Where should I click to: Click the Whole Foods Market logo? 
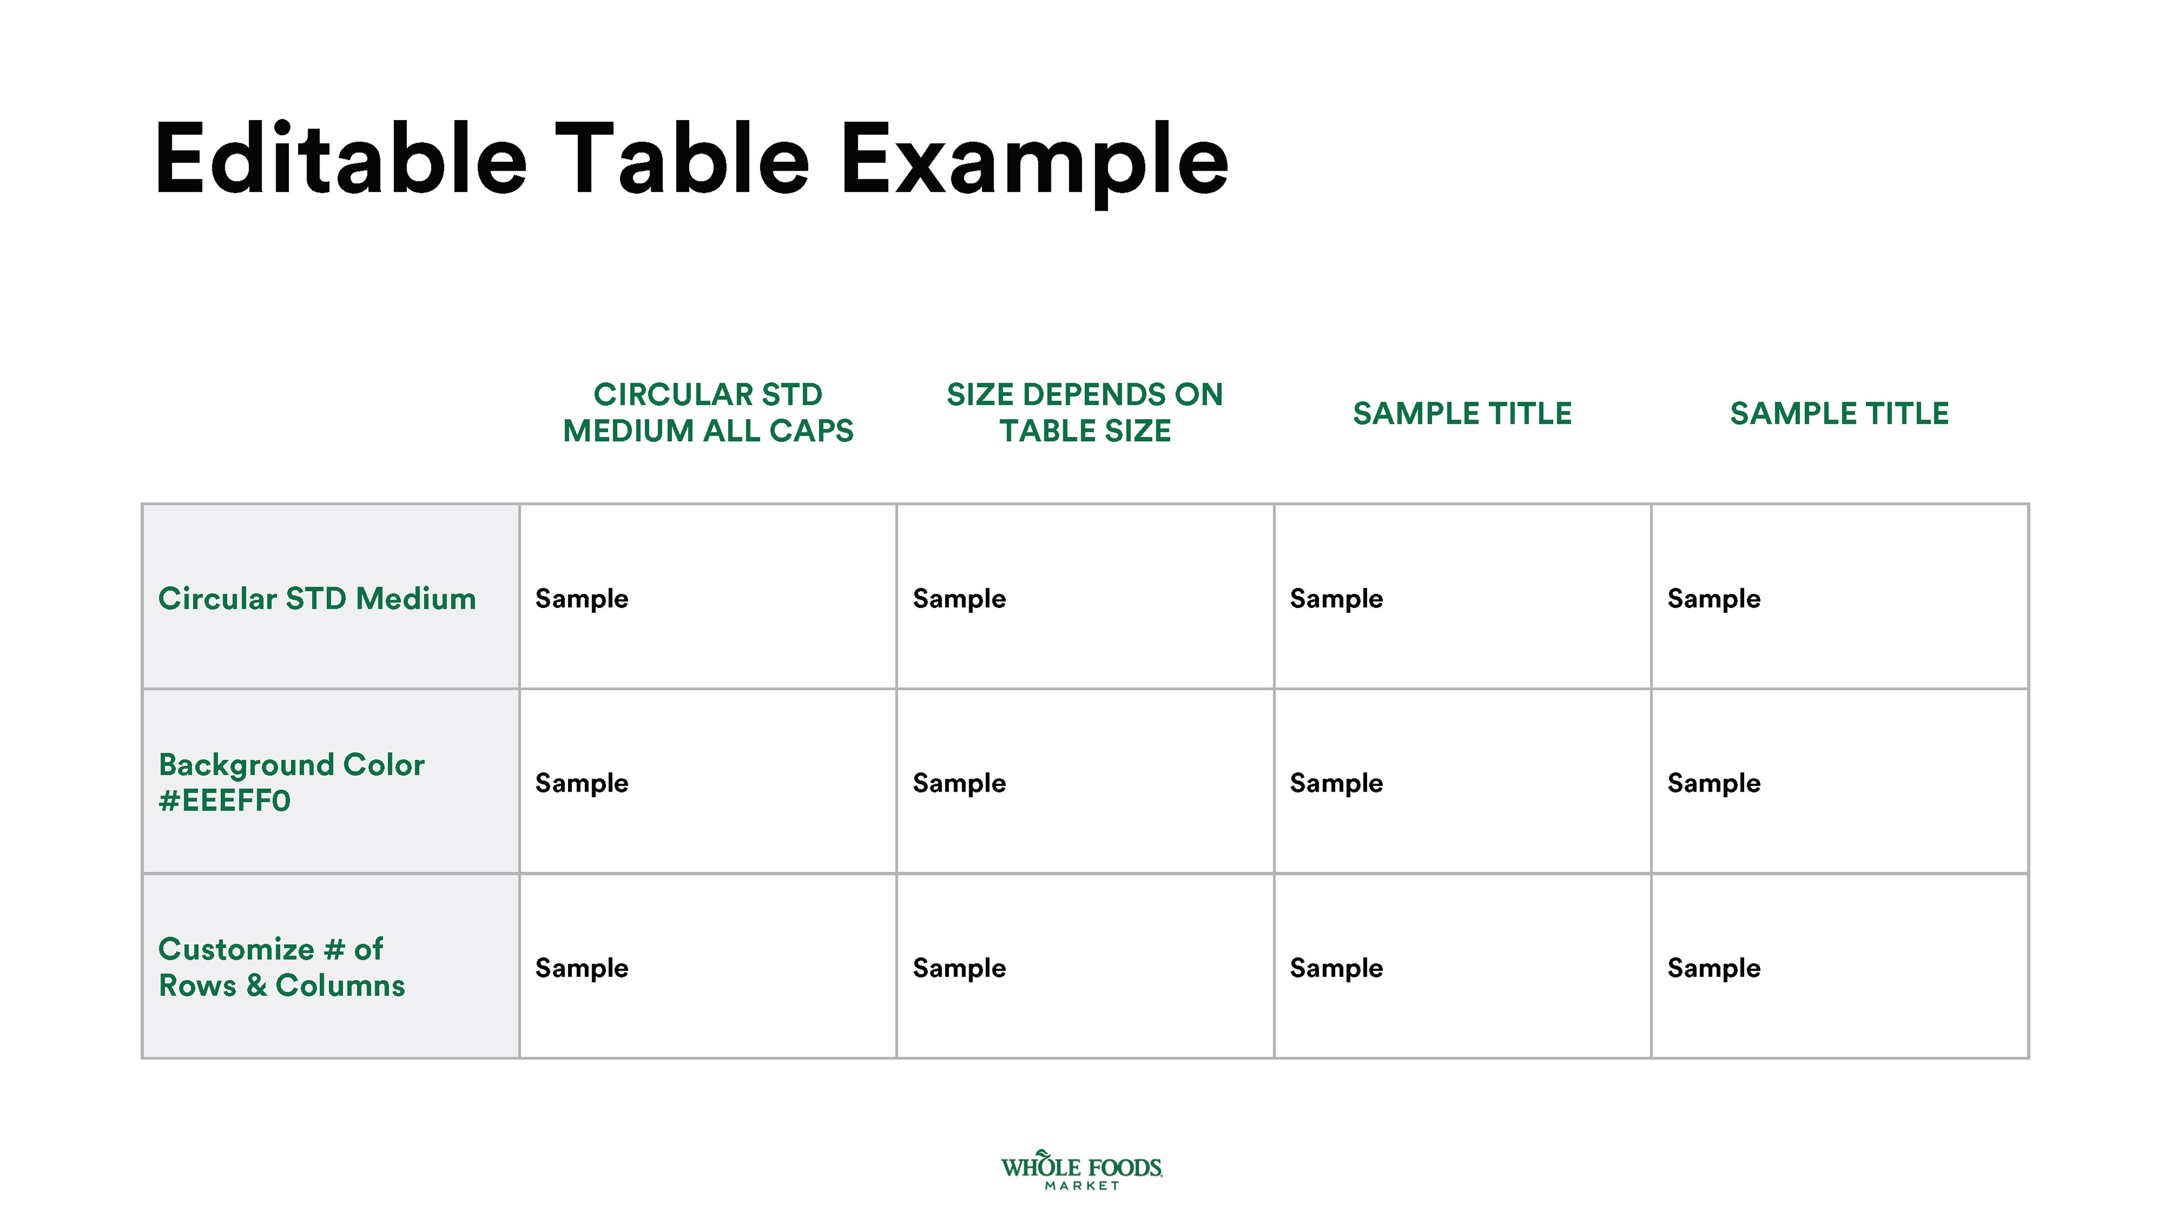[x=1081, y=1169]
